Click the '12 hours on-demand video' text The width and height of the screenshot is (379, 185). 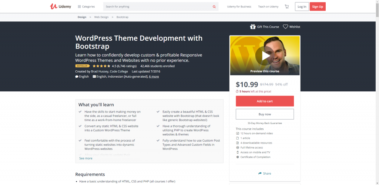257,133
